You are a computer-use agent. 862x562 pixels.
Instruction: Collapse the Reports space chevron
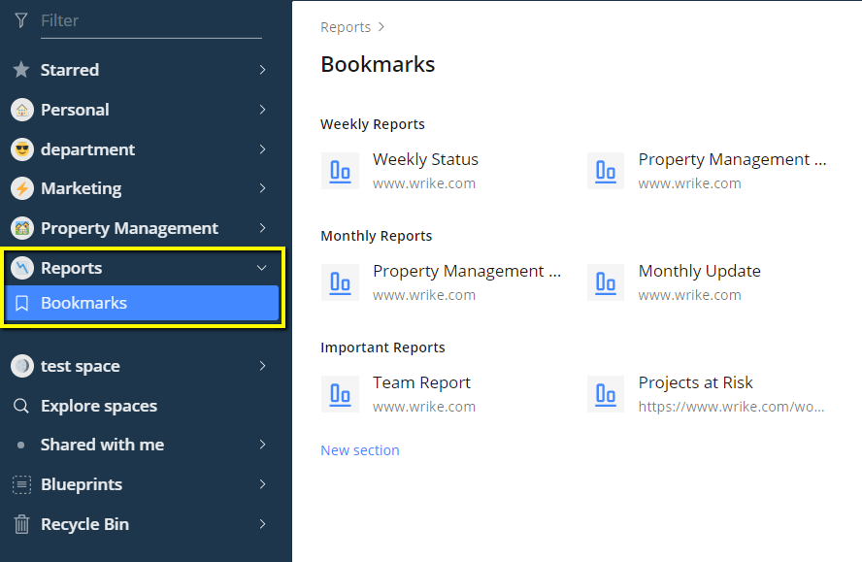(262, 268)
